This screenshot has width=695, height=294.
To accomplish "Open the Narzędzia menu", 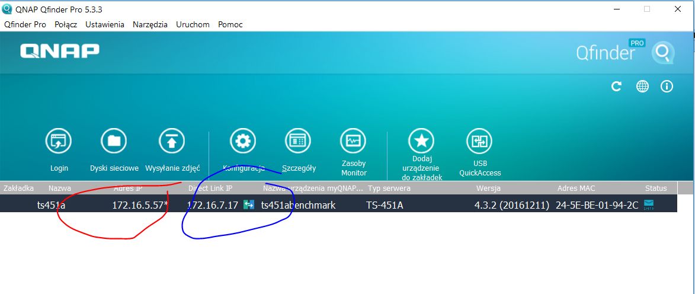I will (x=150, y=24).
